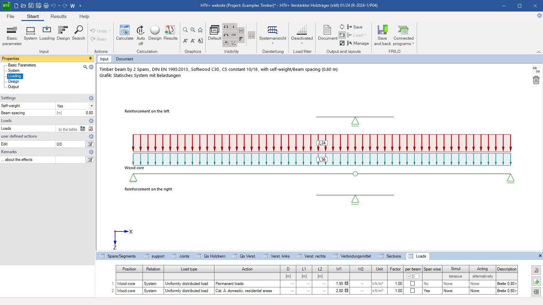
Task: Collapse the Settings section
Action: (x=91, y=98)
